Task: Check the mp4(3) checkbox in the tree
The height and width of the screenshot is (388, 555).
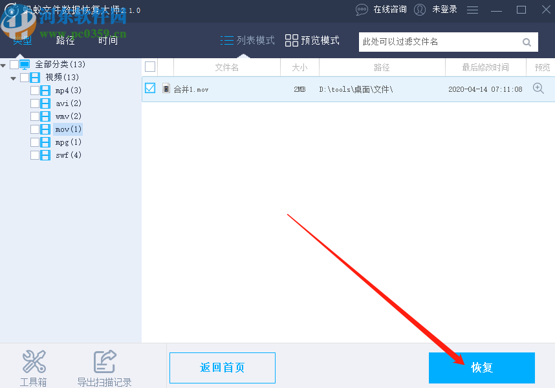Action: tap(36, 90)
